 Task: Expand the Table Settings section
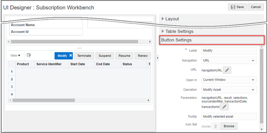[x=163, y=32]
